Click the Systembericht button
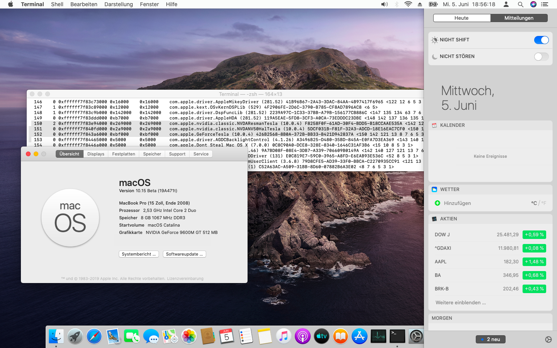Viewport: 557px width, 348px height. click(139, 254)
